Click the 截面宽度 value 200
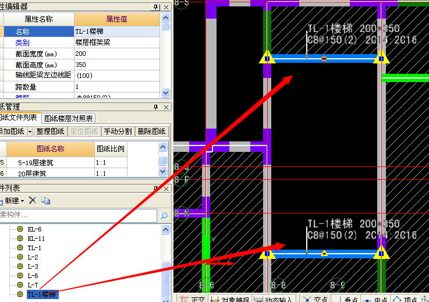 click(117, 54)
